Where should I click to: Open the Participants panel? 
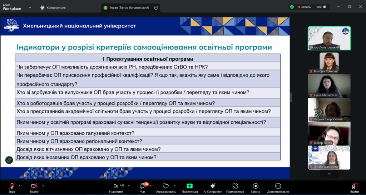(x=116, y=188)
